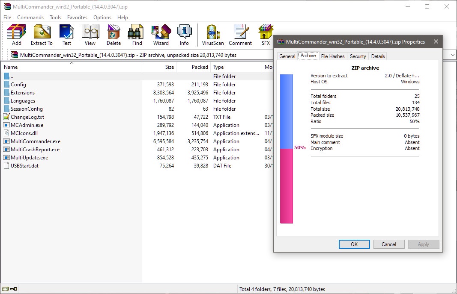This screenshot has height=294, width=457.
Task: Switch to the File Hashes tab
Action: (333, 56)
